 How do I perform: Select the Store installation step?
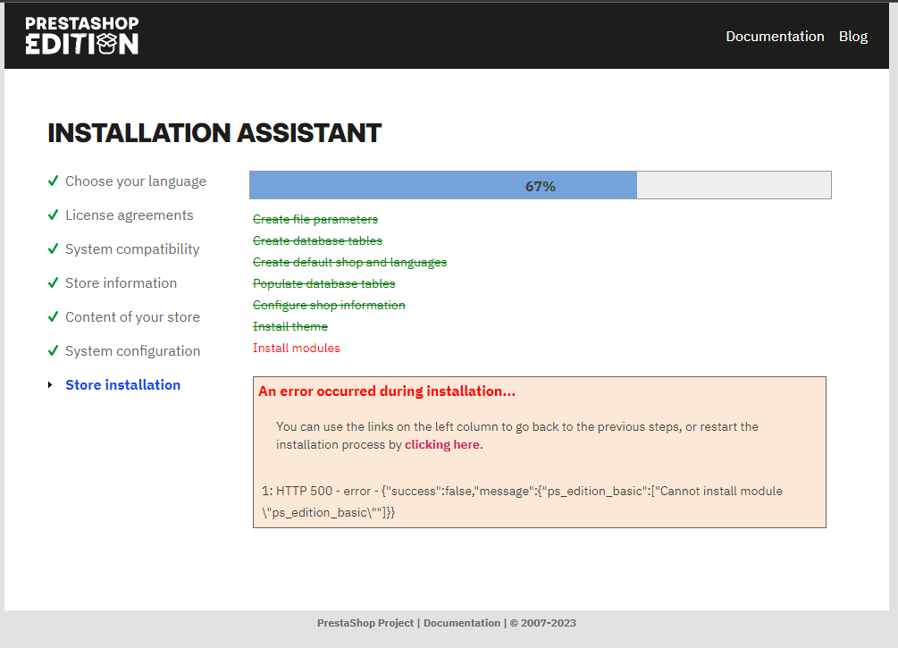click(122, 384)
